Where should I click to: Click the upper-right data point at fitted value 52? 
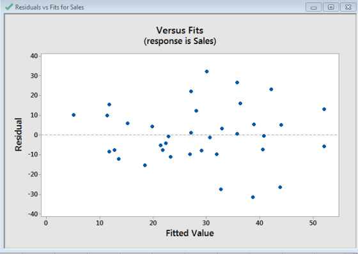pyautogui.click(x=324, y=109)
